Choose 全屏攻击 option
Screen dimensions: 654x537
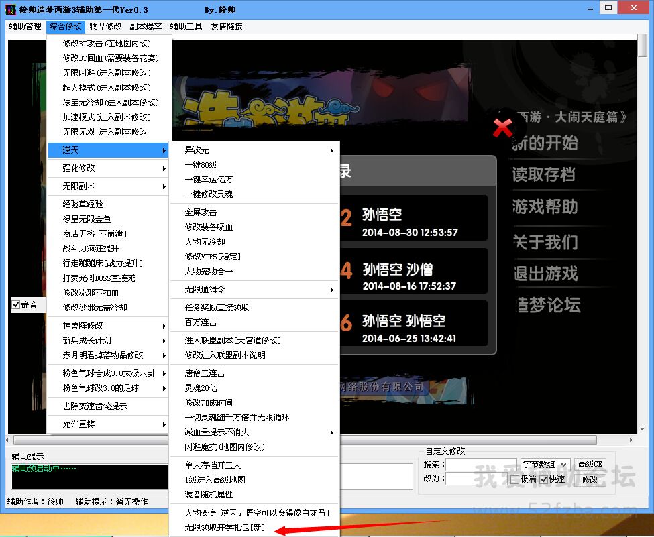(254, 213)
